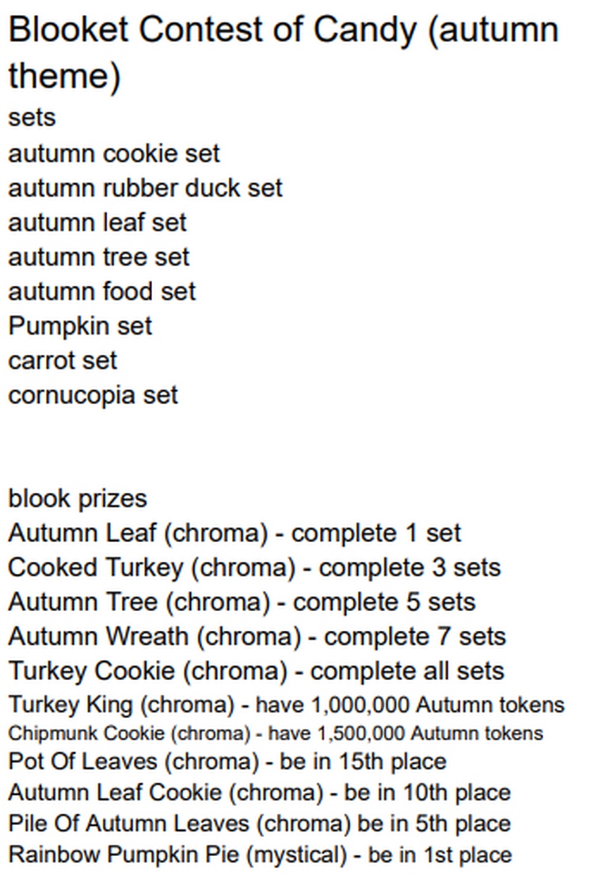
Task: Click the 'Chipmunk Cookie (chroma)' token line
Action: click(x=276, y=733)
